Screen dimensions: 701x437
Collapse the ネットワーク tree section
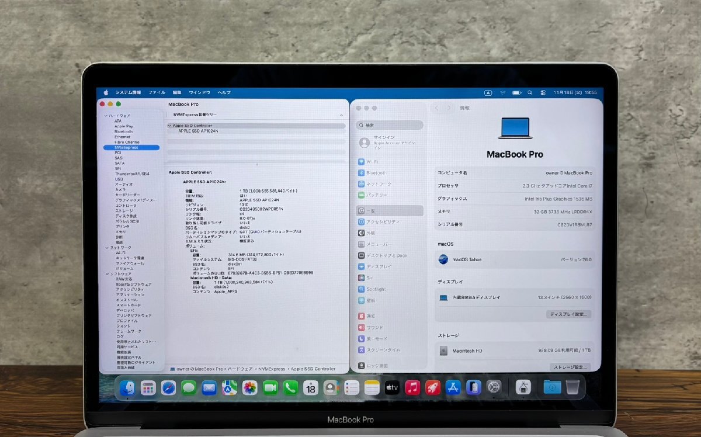coord(106,248)
